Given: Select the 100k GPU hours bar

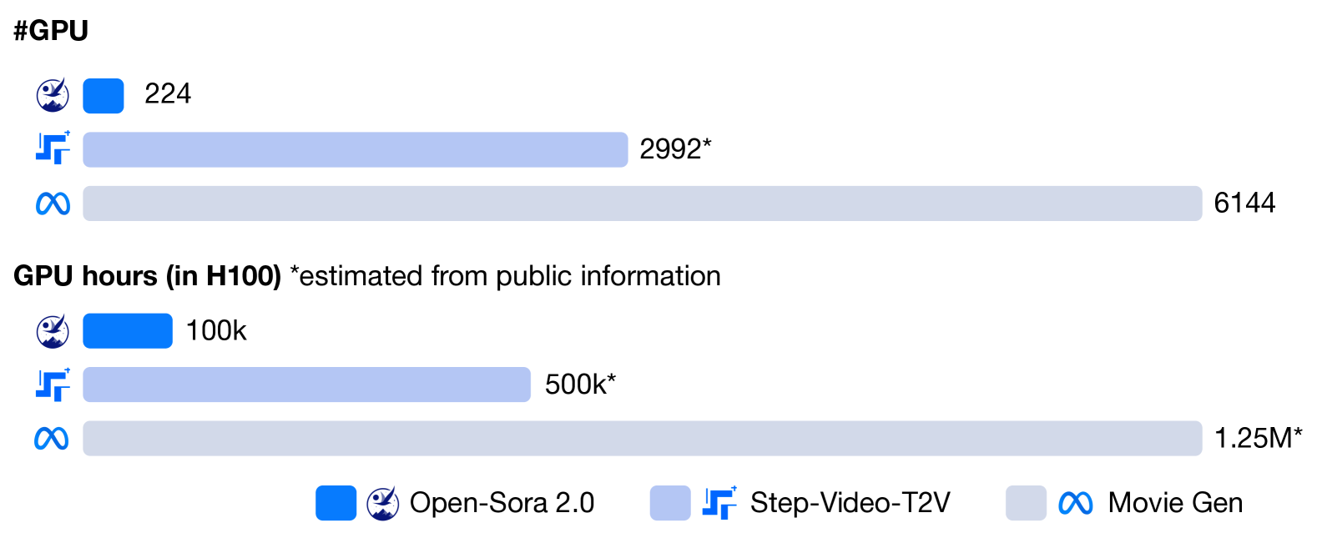Looking at the screenshot, I should [x=128, y=331].
